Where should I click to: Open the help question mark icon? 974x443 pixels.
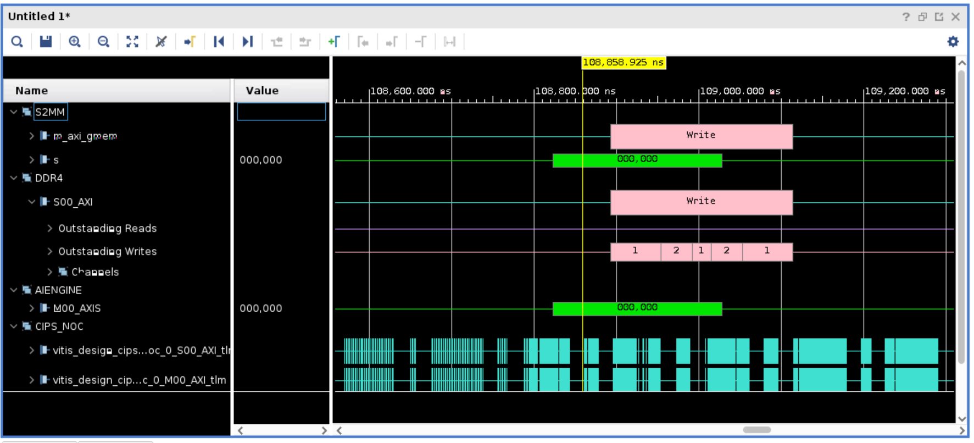906,17
